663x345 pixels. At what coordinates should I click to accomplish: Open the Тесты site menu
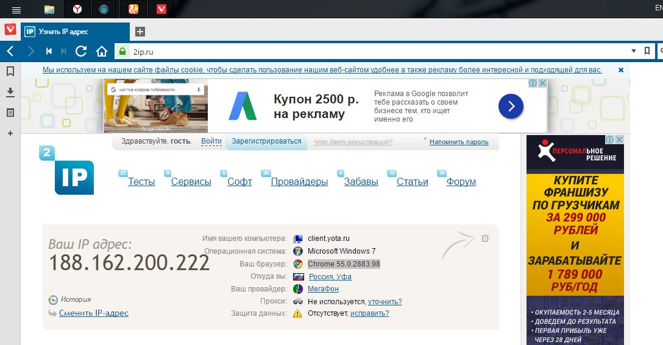(141, 182)
